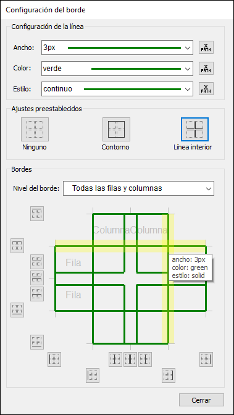Toggle top border of the columns table
234x415 pixels.
pyautogui.click(x=37, y=214)
